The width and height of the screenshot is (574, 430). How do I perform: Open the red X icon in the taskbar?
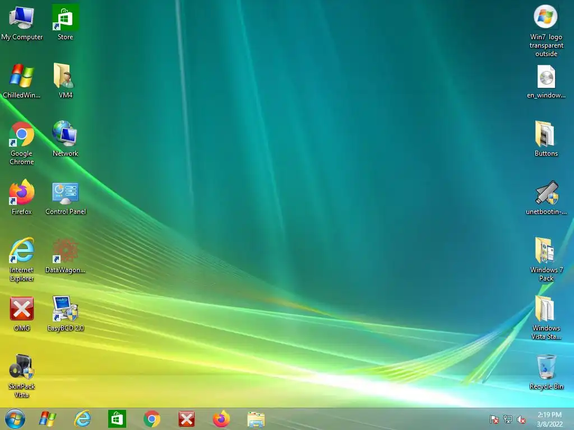click(187, 419)
